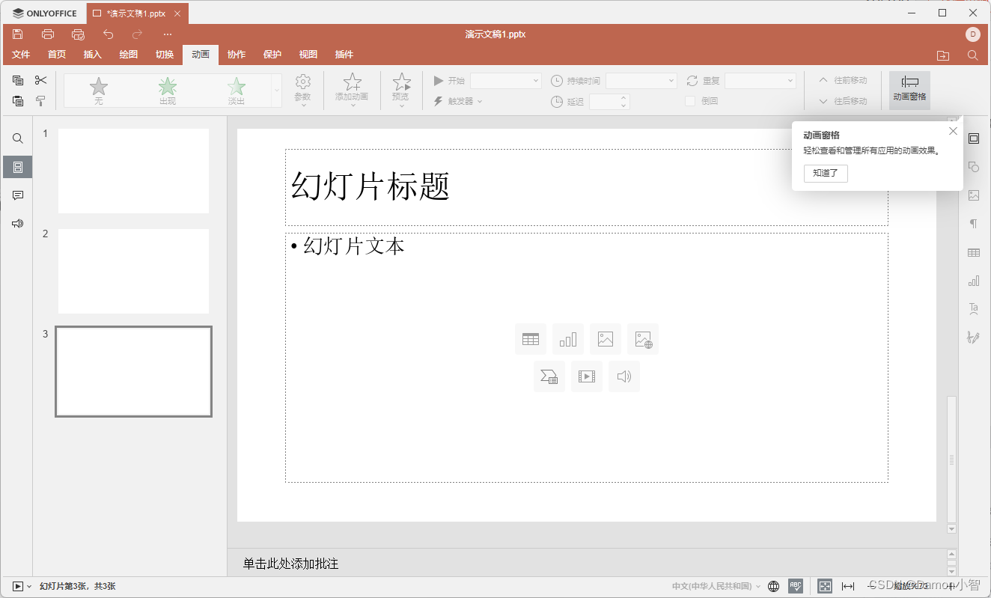991x598 pixels.
Task: Open the 参数 (Parameters) dropdown
Action: [x=302, y=91]
